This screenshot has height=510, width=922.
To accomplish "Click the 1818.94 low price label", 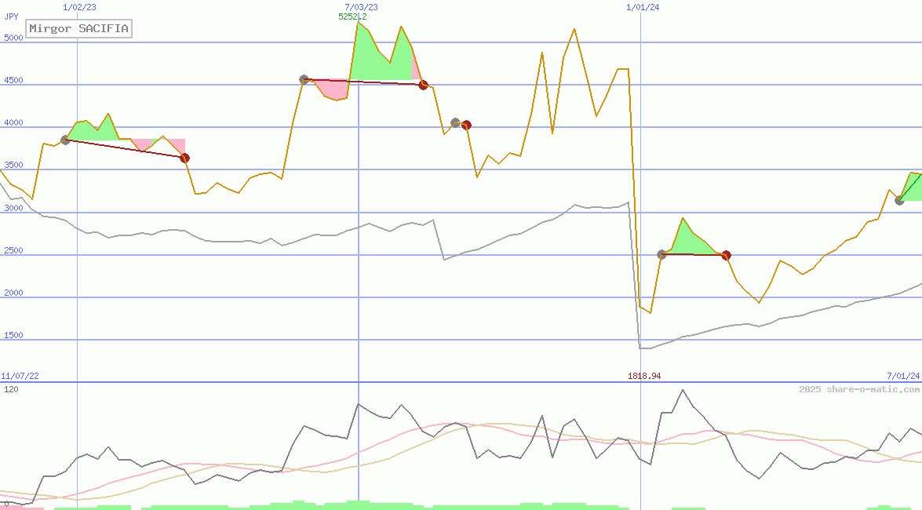I will pos(643,377).
